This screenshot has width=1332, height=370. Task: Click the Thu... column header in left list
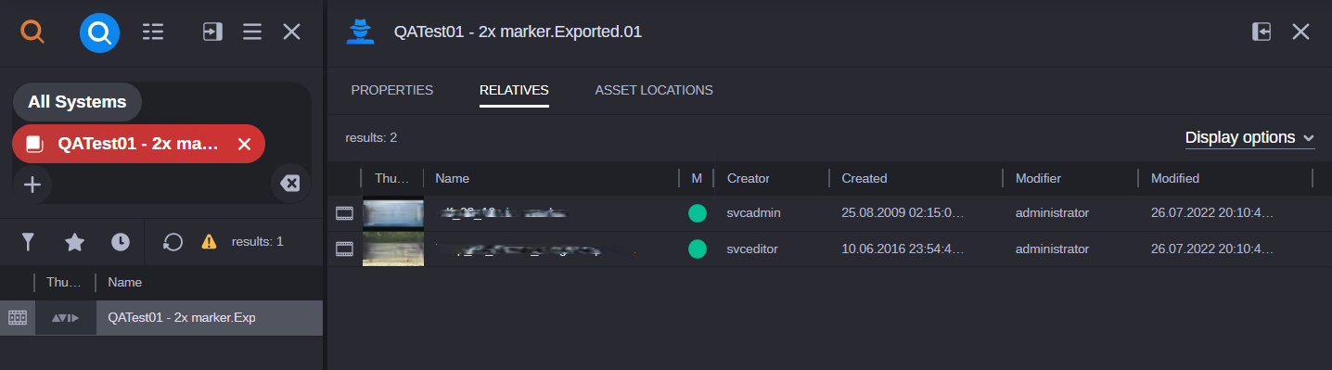point(64,282)
